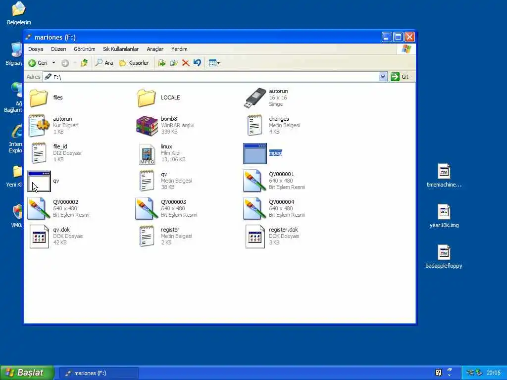Select the QV000001 bitmap image icon
Image resolution: width=507 pixels, height=380 pixels.
[255, 181]
